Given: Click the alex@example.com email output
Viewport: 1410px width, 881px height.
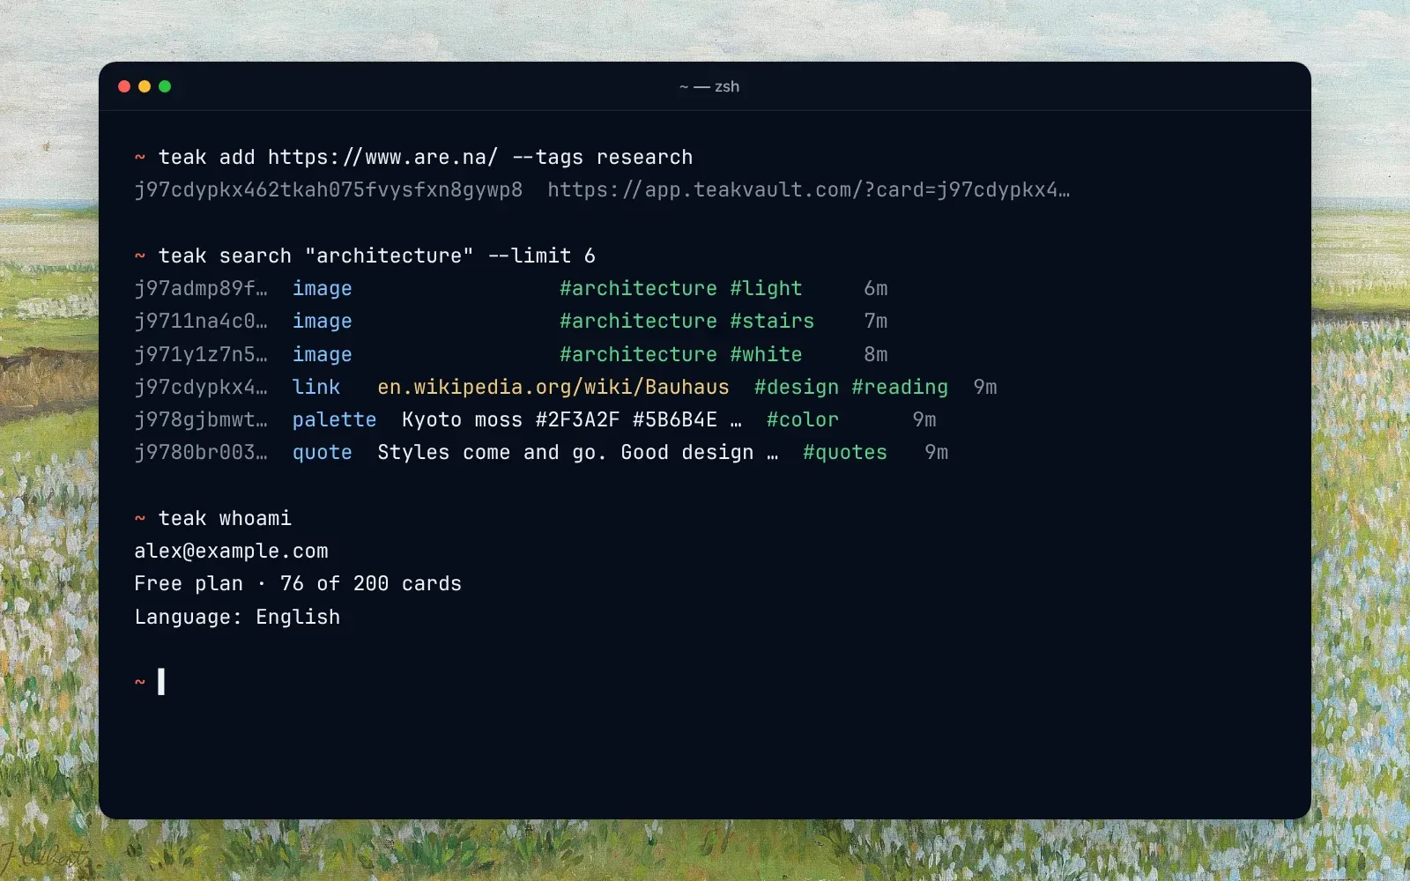Looking at the screenshot, I should pos(231,552).
